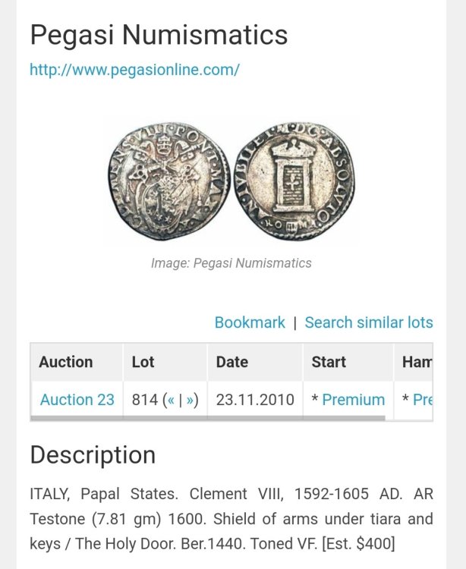Screen dimensions: 466x569
Task: Click the cut-off link under Ham column
Action: click(422, 400)
